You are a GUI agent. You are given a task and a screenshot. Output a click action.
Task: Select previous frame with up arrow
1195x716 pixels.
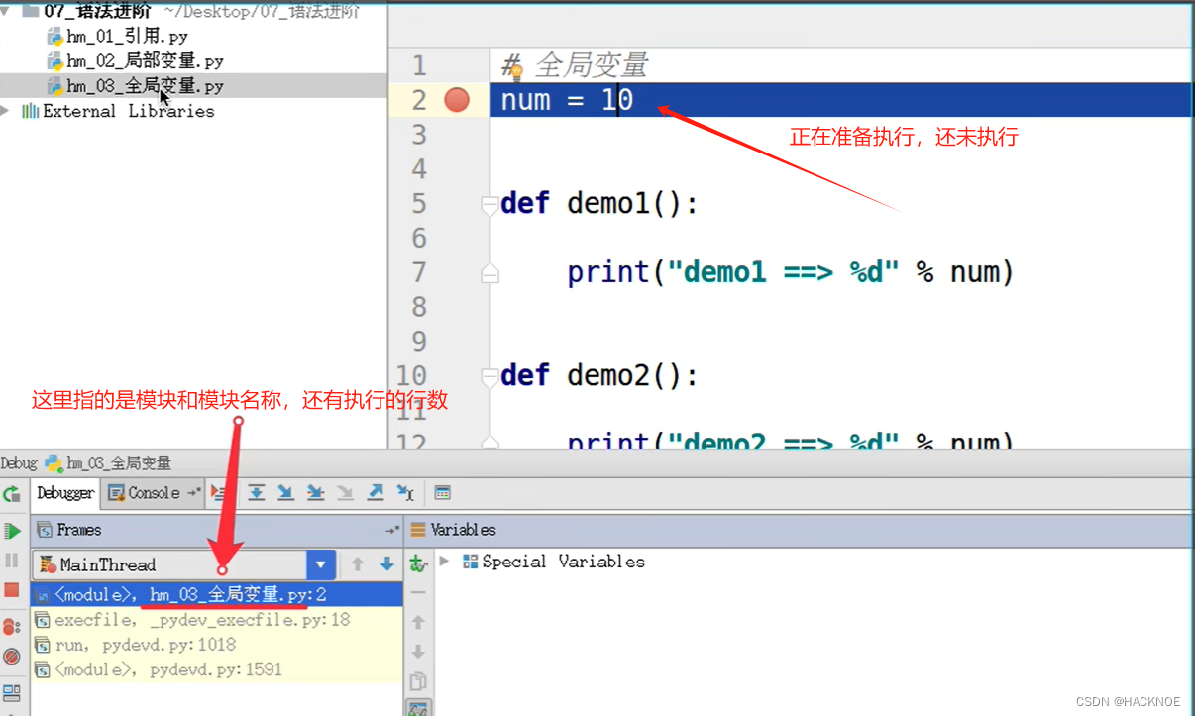coord(358,564)
